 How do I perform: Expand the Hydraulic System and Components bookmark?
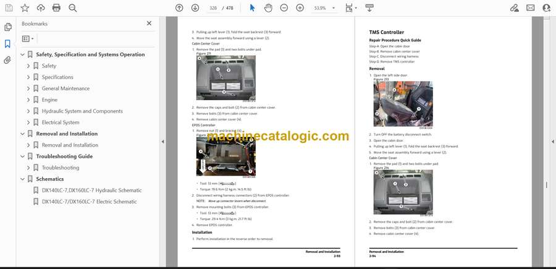[x=28, y=111]
